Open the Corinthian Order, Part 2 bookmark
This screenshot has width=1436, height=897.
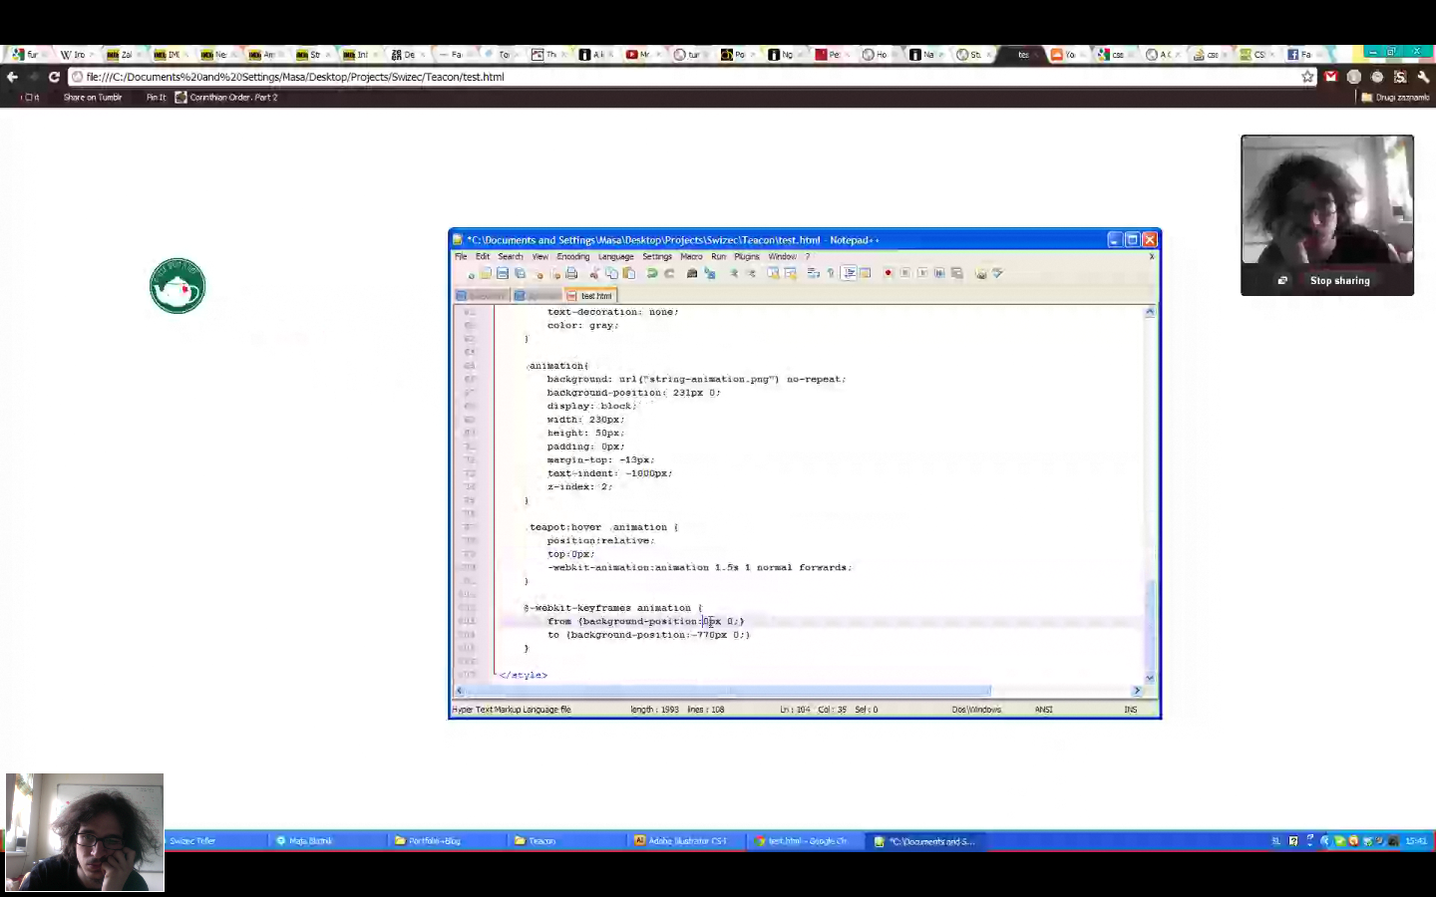tap(226, 98)
